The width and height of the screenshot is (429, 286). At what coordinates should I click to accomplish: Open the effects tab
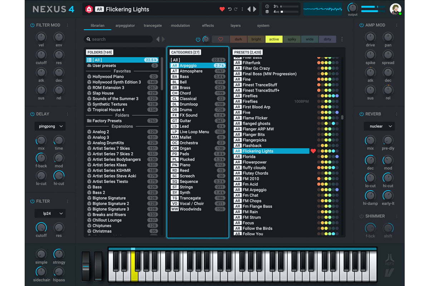click(x=208, y=26)
